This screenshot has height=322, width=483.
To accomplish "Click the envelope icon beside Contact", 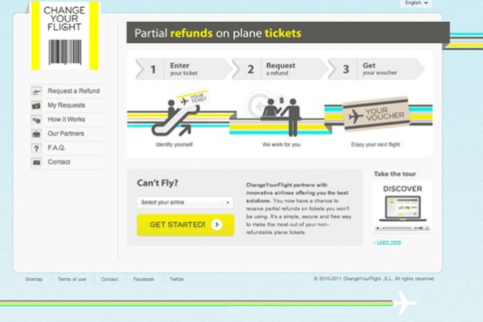I will 36,162.
